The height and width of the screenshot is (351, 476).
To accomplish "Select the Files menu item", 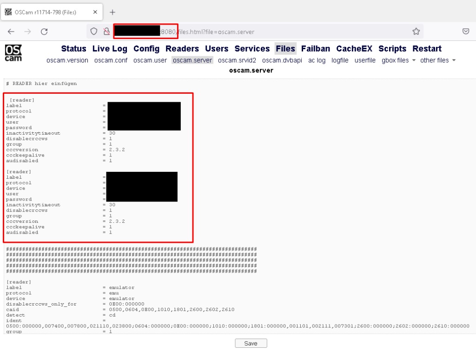I will tap(285, 48).
